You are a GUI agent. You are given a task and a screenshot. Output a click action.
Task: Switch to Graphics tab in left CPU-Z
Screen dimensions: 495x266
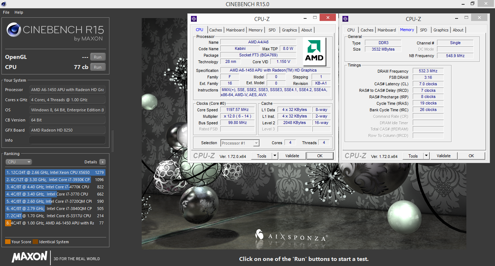point(290,30)
